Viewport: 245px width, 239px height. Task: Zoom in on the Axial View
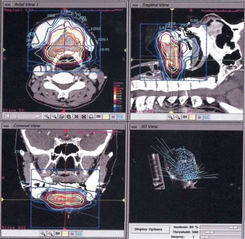tap(47, 116)
